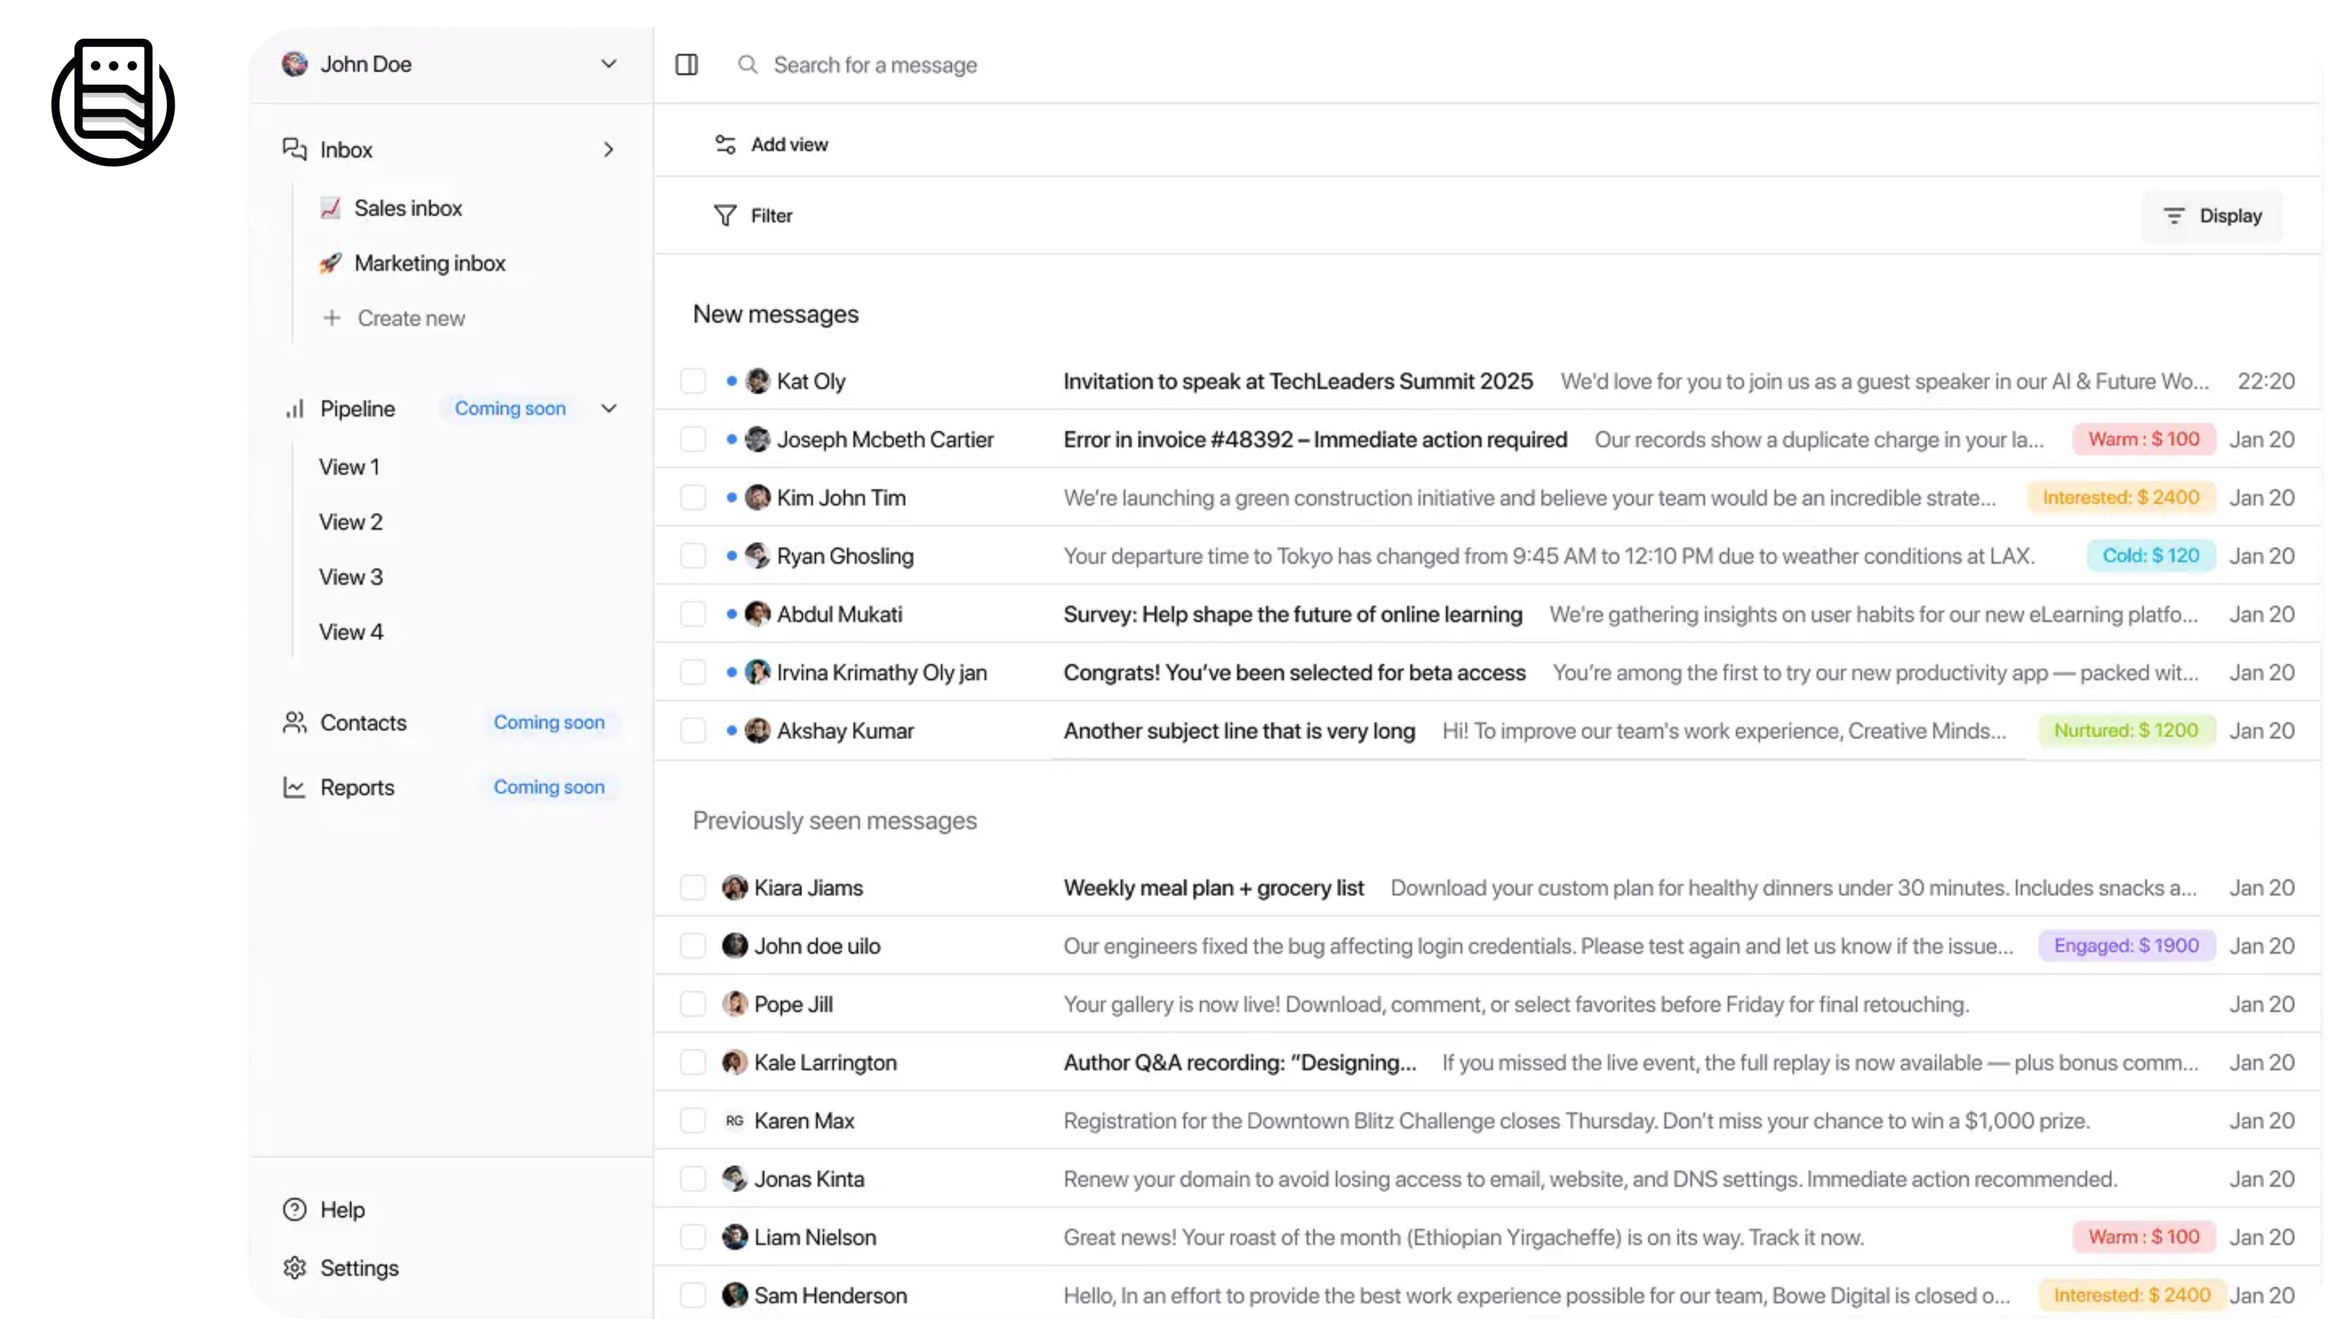This screenshot has height=1319, width=2346.
Task: Click the Marketing inbox rocket emoji
Action: point(330,263)
